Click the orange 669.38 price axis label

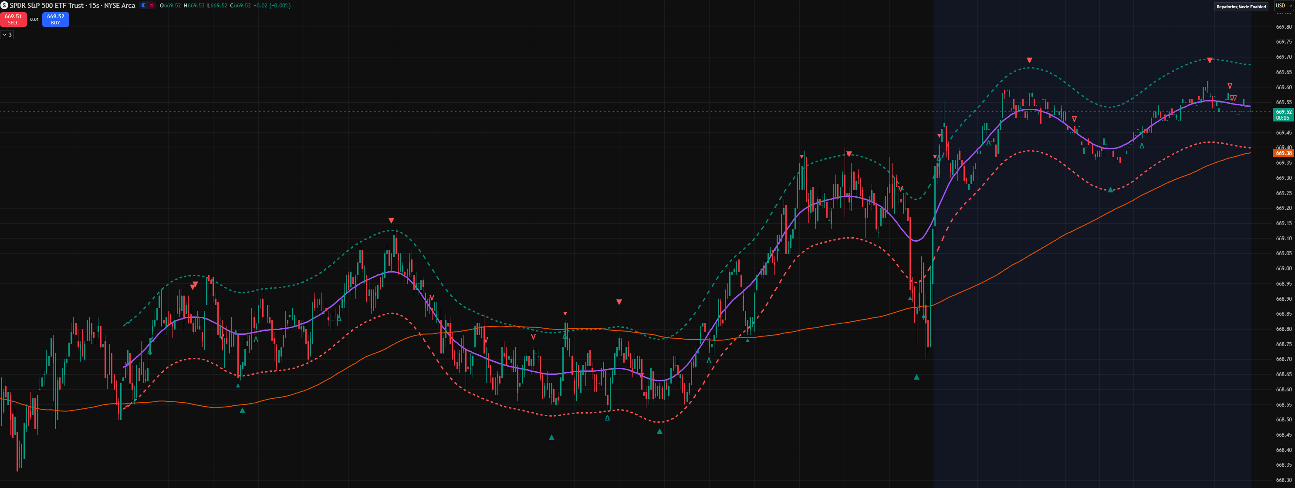point(1283,153)
